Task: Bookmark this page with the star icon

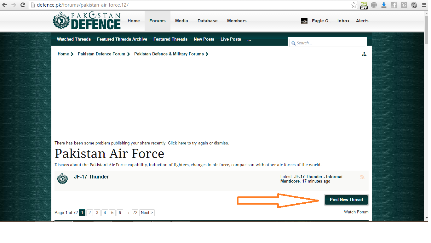Action: [353, 5]
